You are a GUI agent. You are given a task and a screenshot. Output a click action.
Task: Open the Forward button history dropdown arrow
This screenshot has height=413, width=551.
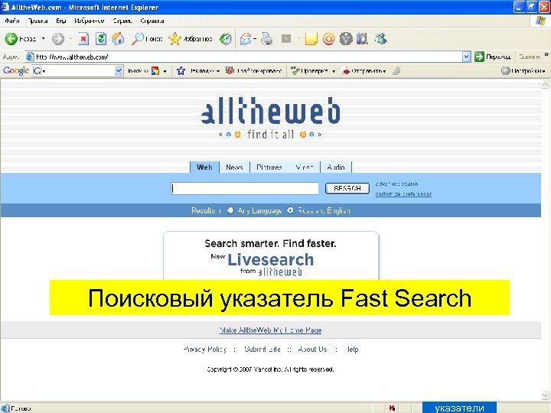(70, 39)
